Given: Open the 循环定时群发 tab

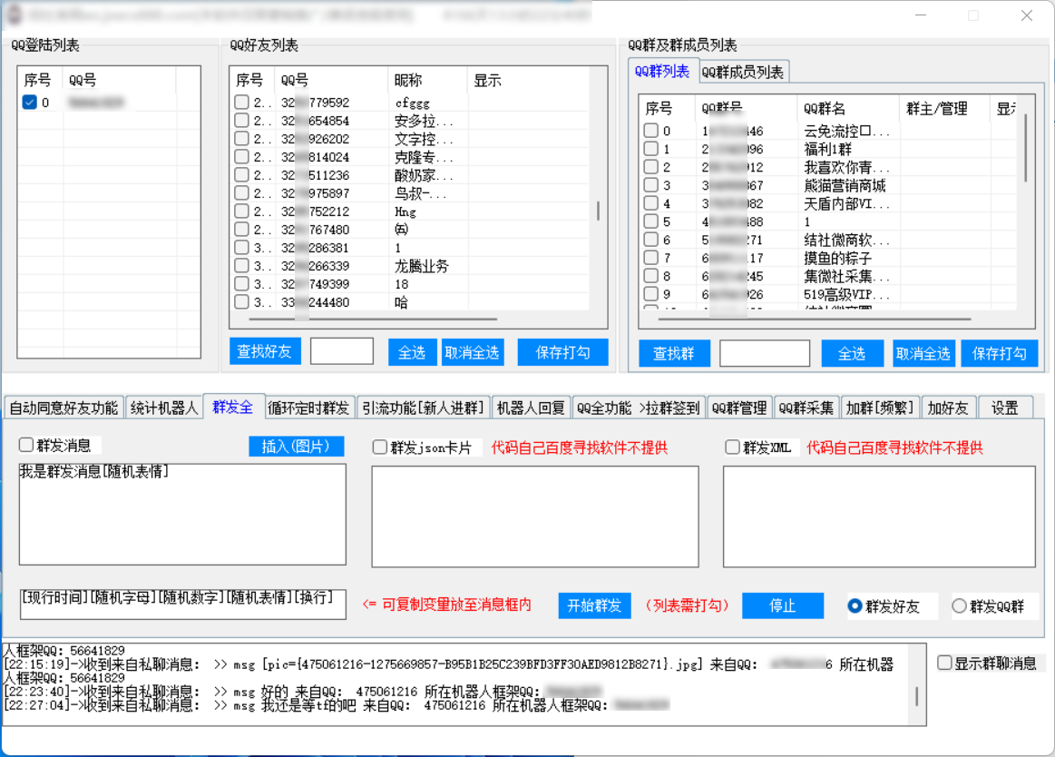Looking at the screenshot, I should [308, 408].
